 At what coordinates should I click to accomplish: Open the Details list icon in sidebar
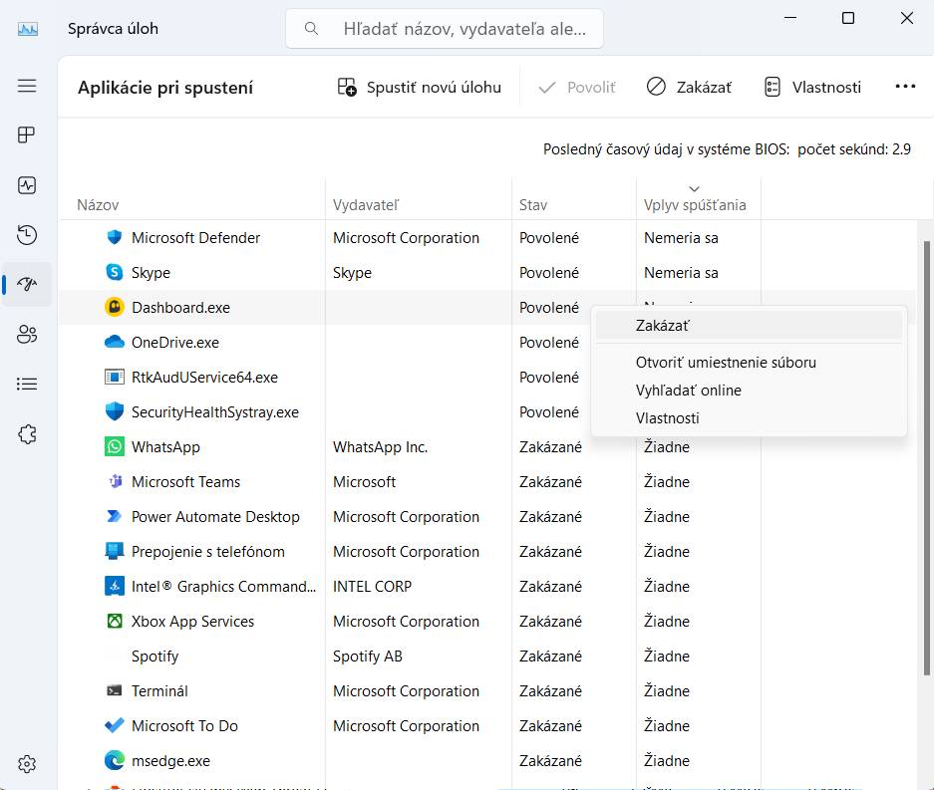coord(27,384)
